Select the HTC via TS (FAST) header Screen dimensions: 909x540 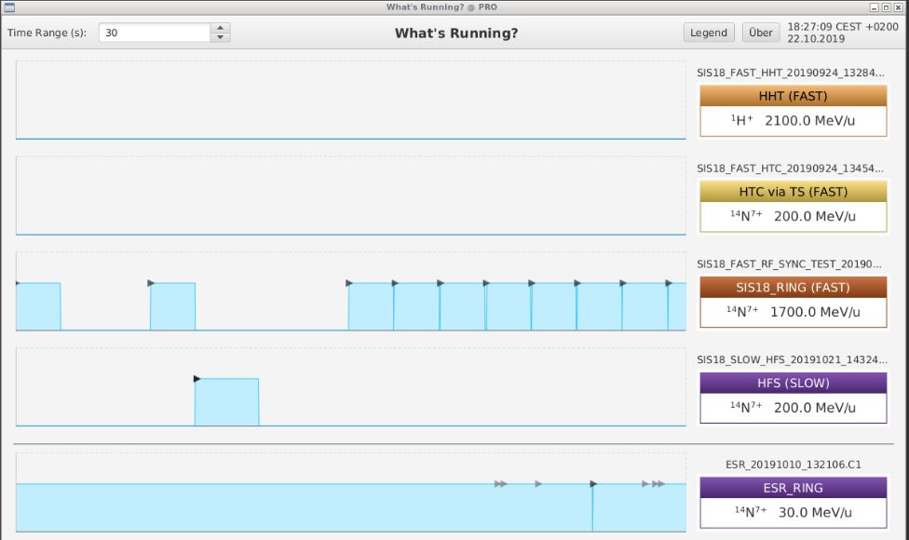(x=793, y=192)
